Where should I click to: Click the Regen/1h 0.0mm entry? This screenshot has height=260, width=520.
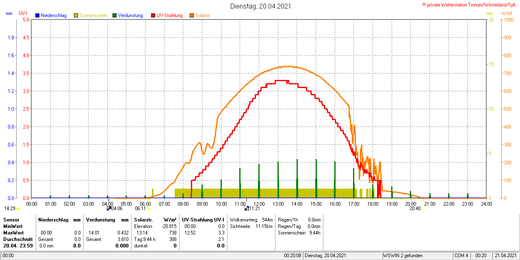pos(299,219)
